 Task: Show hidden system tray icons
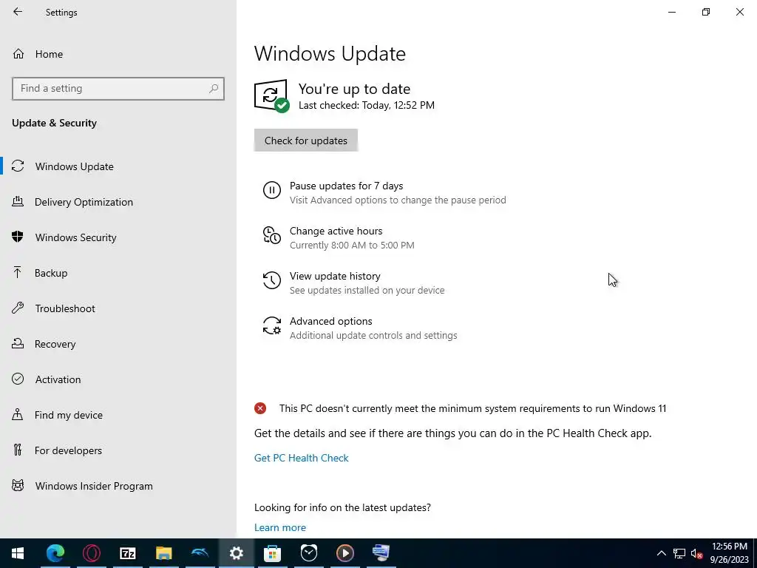[662, 553]
